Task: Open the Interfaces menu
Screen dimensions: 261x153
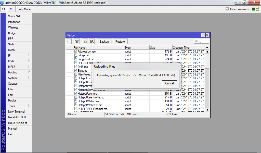Action: click(x=19, y=22)
